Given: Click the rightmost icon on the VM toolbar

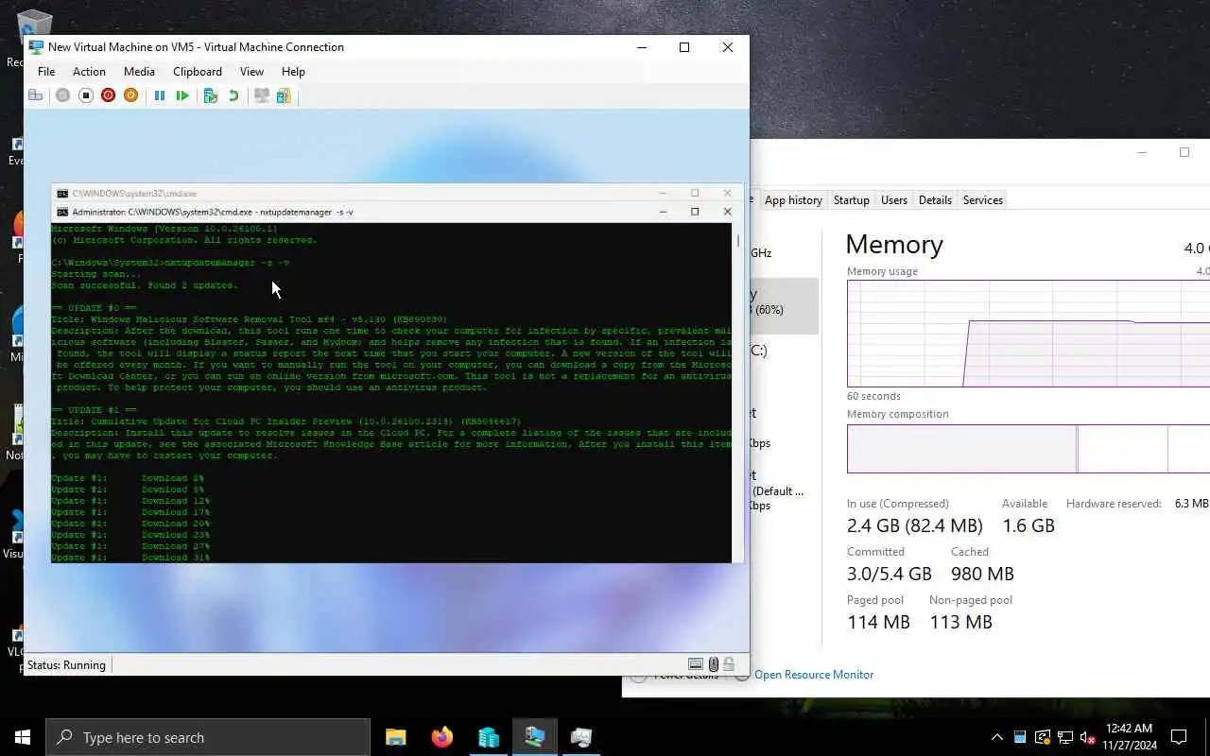Looking at the screenshot, I should 284,95.
